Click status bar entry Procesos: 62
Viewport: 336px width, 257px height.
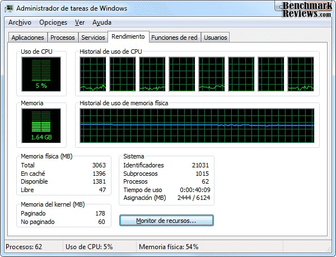click(x=24, y=247)
